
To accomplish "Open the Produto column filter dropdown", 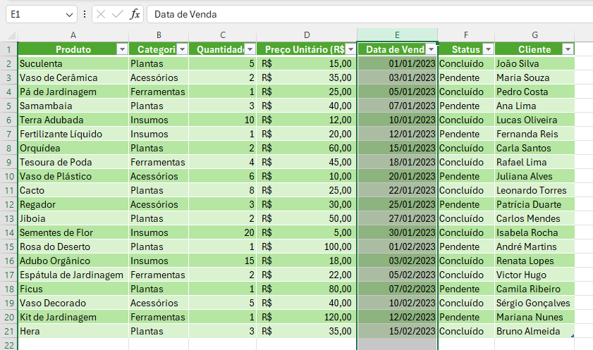I will pyautogui.click(x=122, y=49).
